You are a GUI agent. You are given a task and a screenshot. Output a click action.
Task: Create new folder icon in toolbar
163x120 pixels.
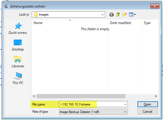click(x=124, y=15)
